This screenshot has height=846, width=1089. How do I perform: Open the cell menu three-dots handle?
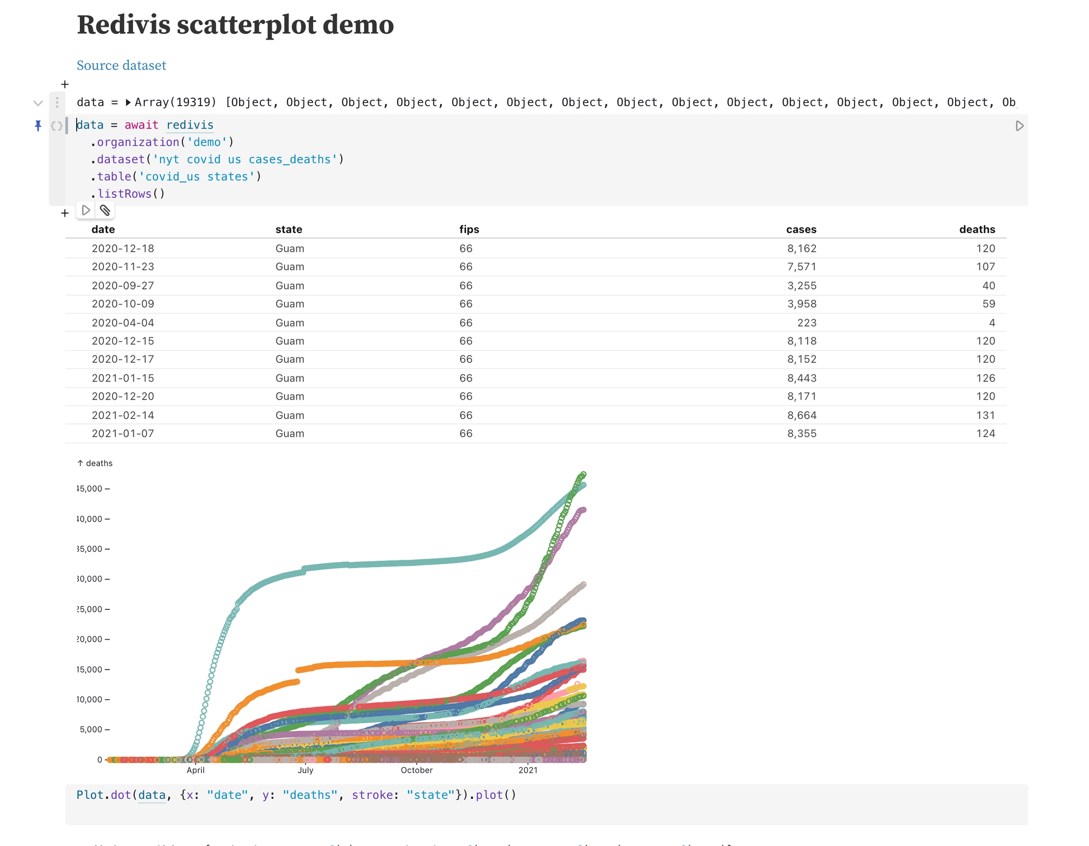pyautogui.click(x=57, y=102)
